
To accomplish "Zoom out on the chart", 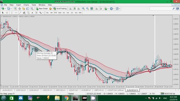I will point(87,9).
